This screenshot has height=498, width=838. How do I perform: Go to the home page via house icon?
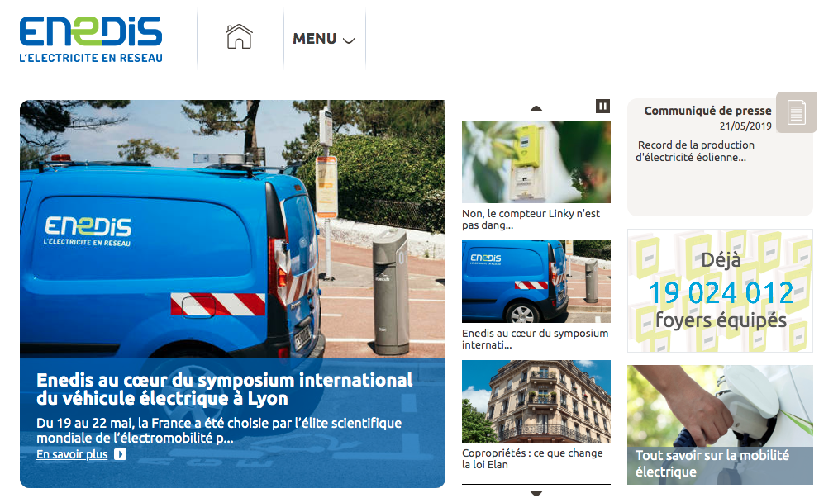point(239,37)
